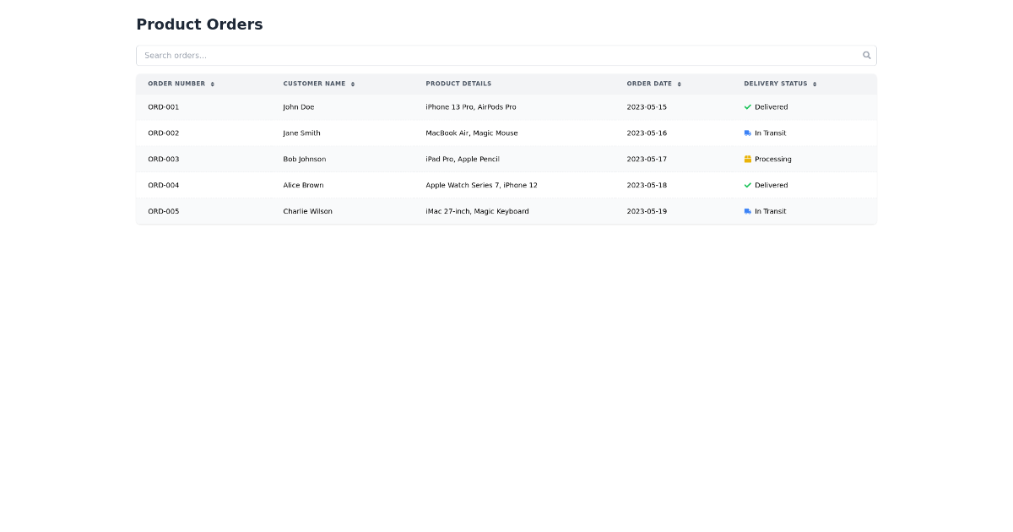The image size is (1013, 532).
Task: Click the Product Orders page title
Action: coord(199,24)
